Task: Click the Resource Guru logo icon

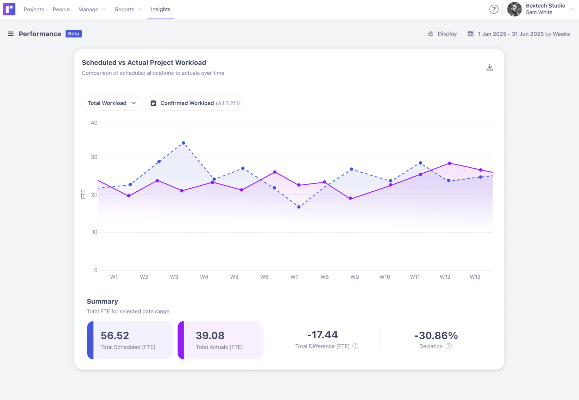Action: point(9,9)
